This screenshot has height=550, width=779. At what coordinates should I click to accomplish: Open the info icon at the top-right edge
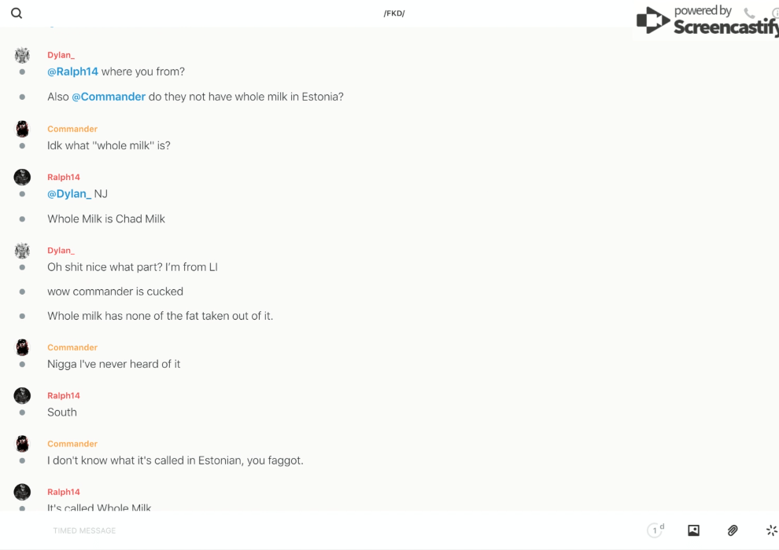tap(775, 13)
